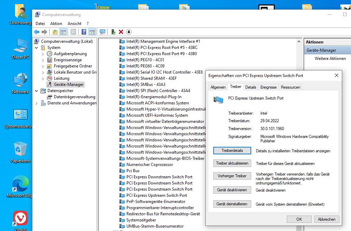This screenshot has height=231, width=351.
Task: Toggle the Action pane toolbar icon
Action: pos(92,32)
